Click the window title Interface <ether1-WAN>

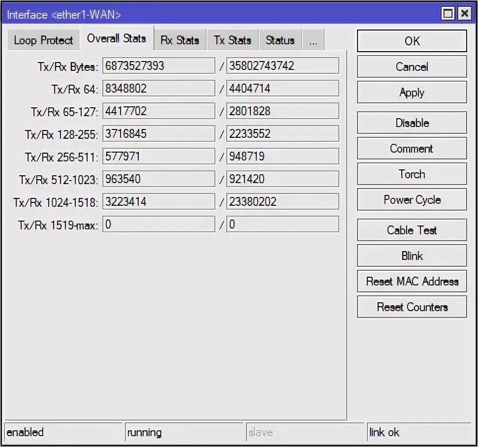(64, 14)
